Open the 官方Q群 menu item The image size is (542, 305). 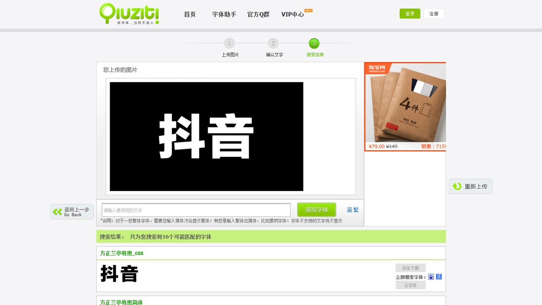[258, 14]
